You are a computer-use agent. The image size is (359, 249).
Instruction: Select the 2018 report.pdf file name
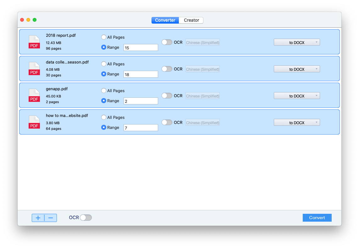61,35
